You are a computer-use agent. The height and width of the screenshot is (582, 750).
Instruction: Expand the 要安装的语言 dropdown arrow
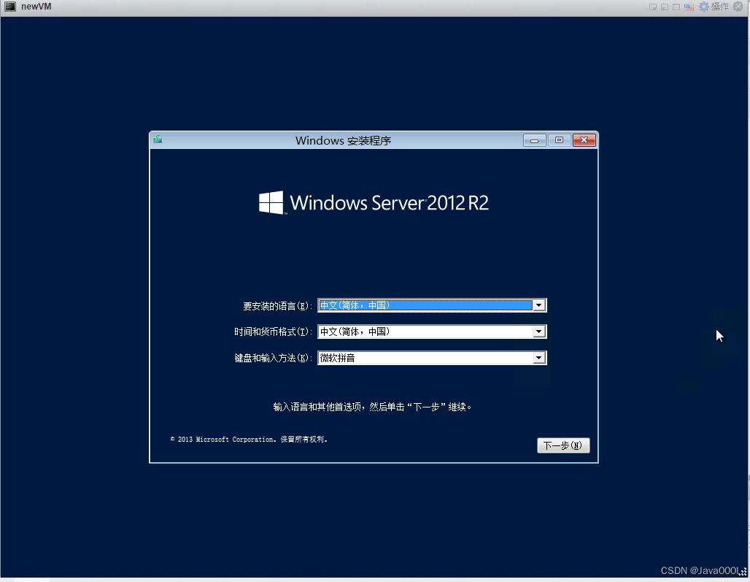click(539, 305)
